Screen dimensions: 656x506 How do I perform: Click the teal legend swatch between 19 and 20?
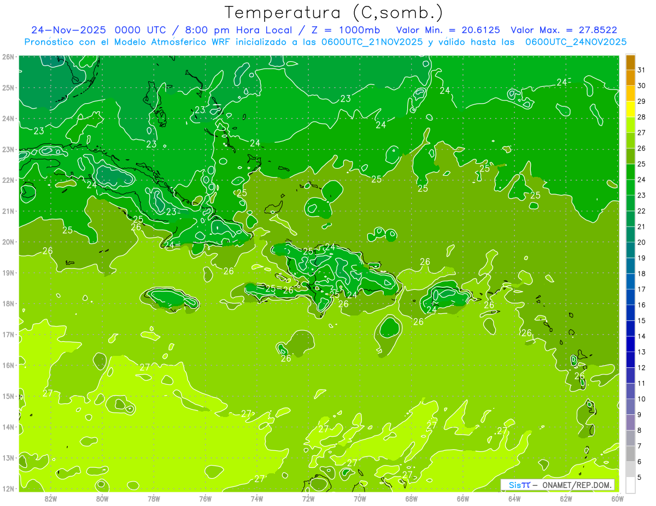pos(630,250)
